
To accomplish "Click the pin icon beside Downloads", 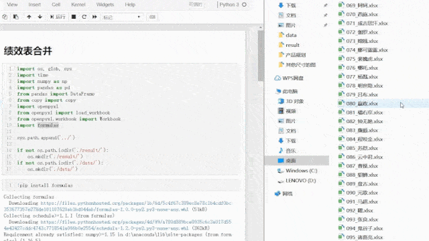I will (326, 5).
